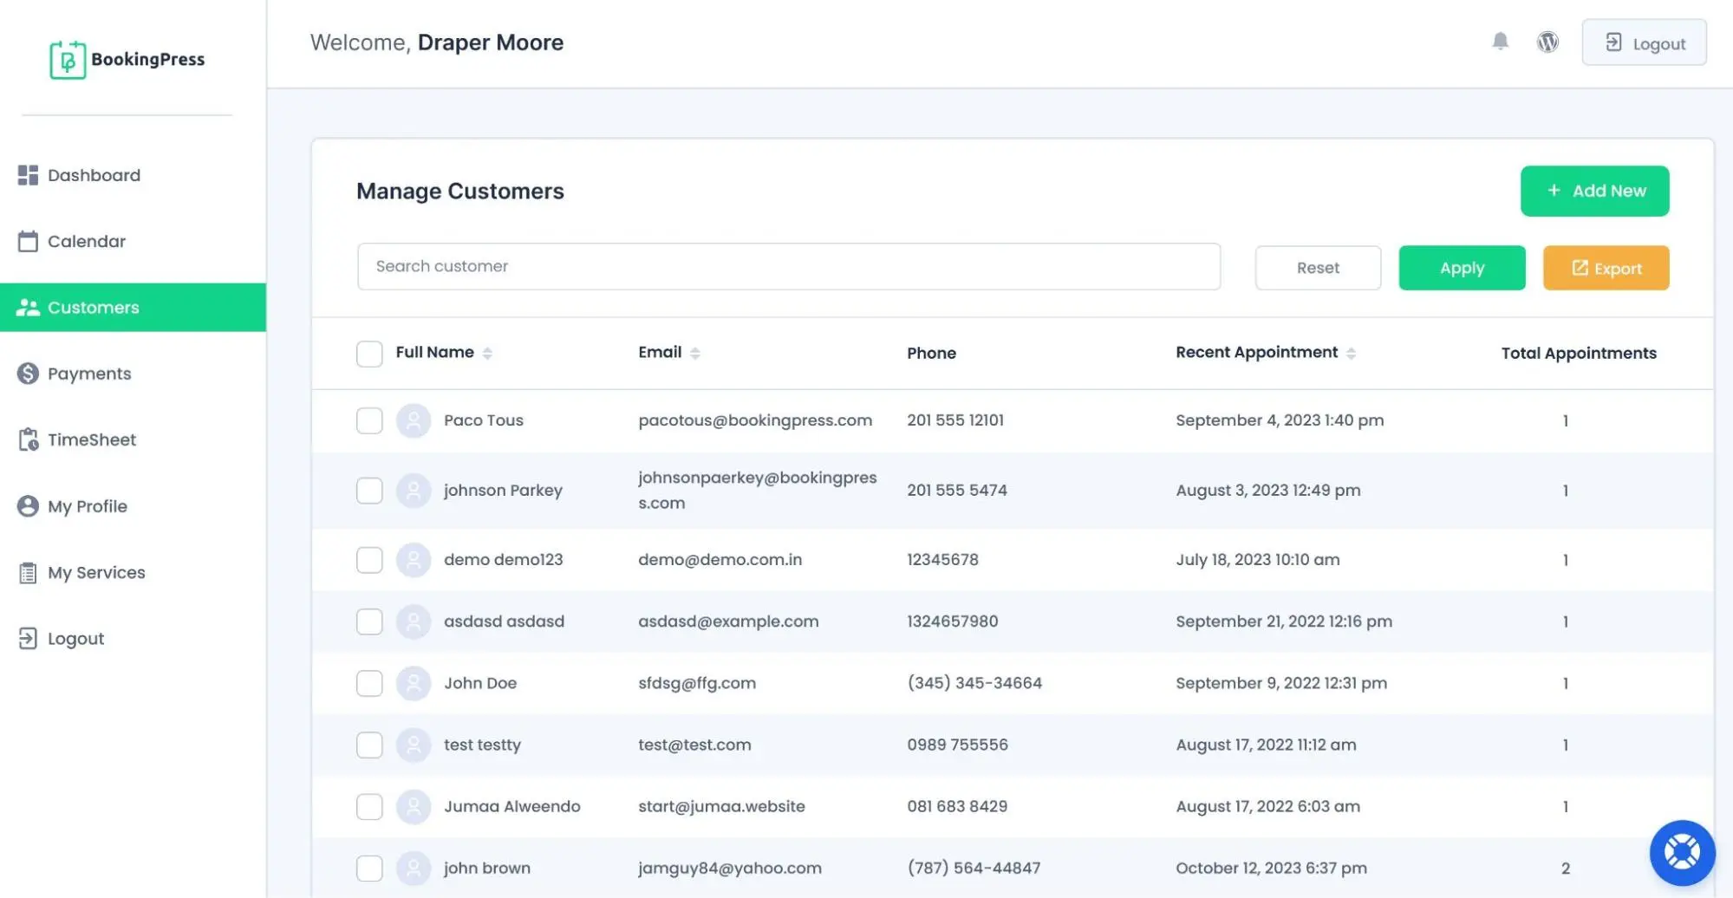Click email pacotous@bookingpress.com
Image resolution: width=1733 pixels, height=898 pixels.
coord(755,420)
